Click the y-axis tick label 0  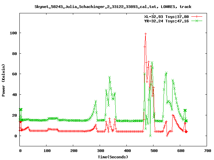(x=16, y=136)
